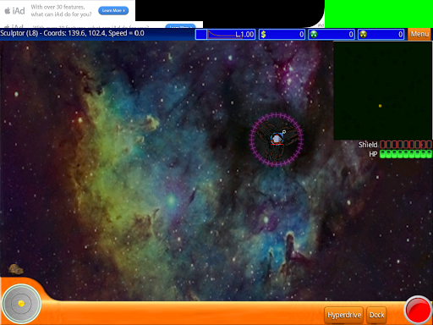Open the orange Menu button

click(419, 35)
